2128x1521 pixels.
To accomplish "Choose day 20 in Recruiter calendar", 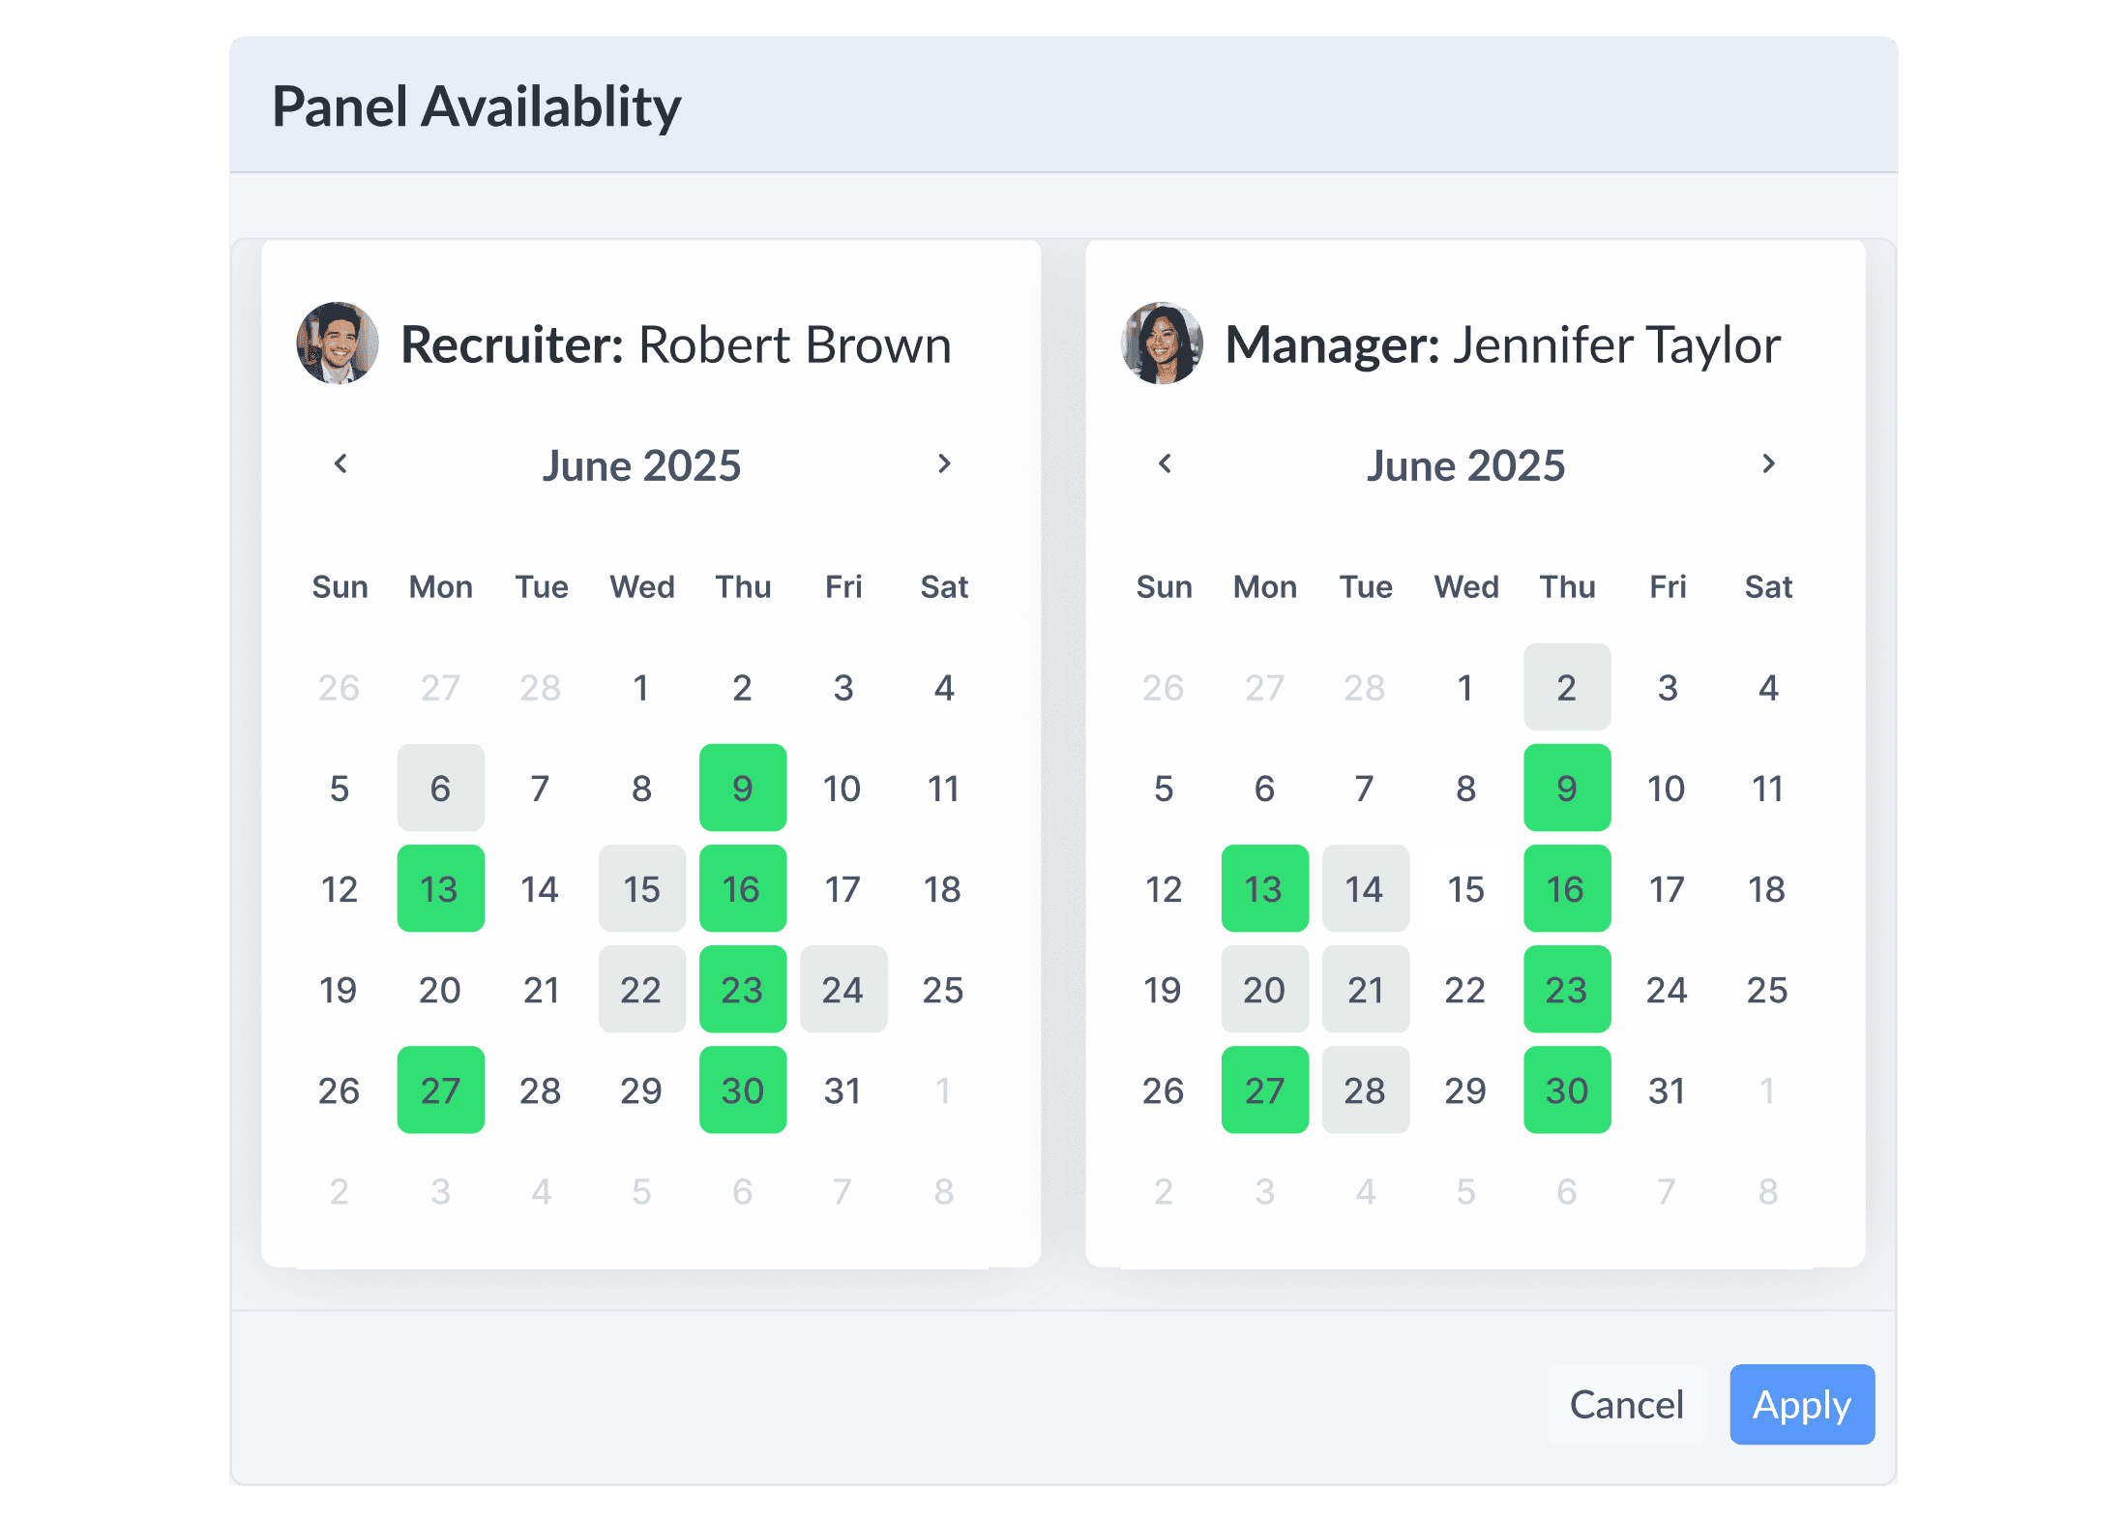I will [441, 989].
